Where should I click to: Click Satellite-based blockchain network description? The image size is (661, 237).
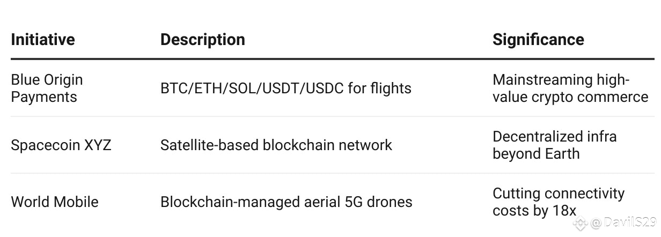pyautogui.click(x=276, y=145)
